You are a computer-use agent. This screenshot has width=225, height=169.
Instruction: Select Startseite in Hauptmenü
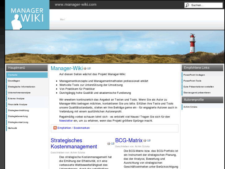tap(27, 75)
